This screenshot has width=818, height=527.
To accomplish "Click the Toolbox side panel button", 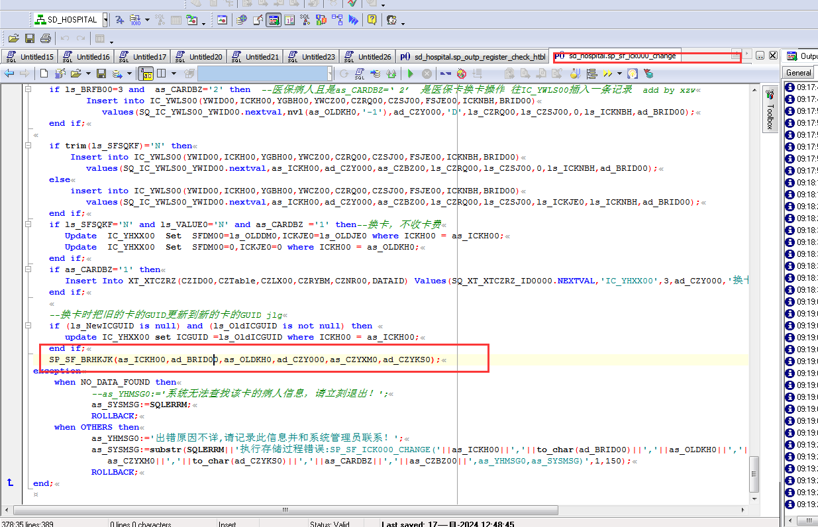I will tap(770, 109).
